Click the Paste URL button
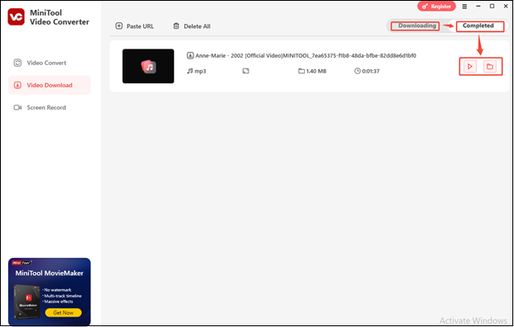 134,26
